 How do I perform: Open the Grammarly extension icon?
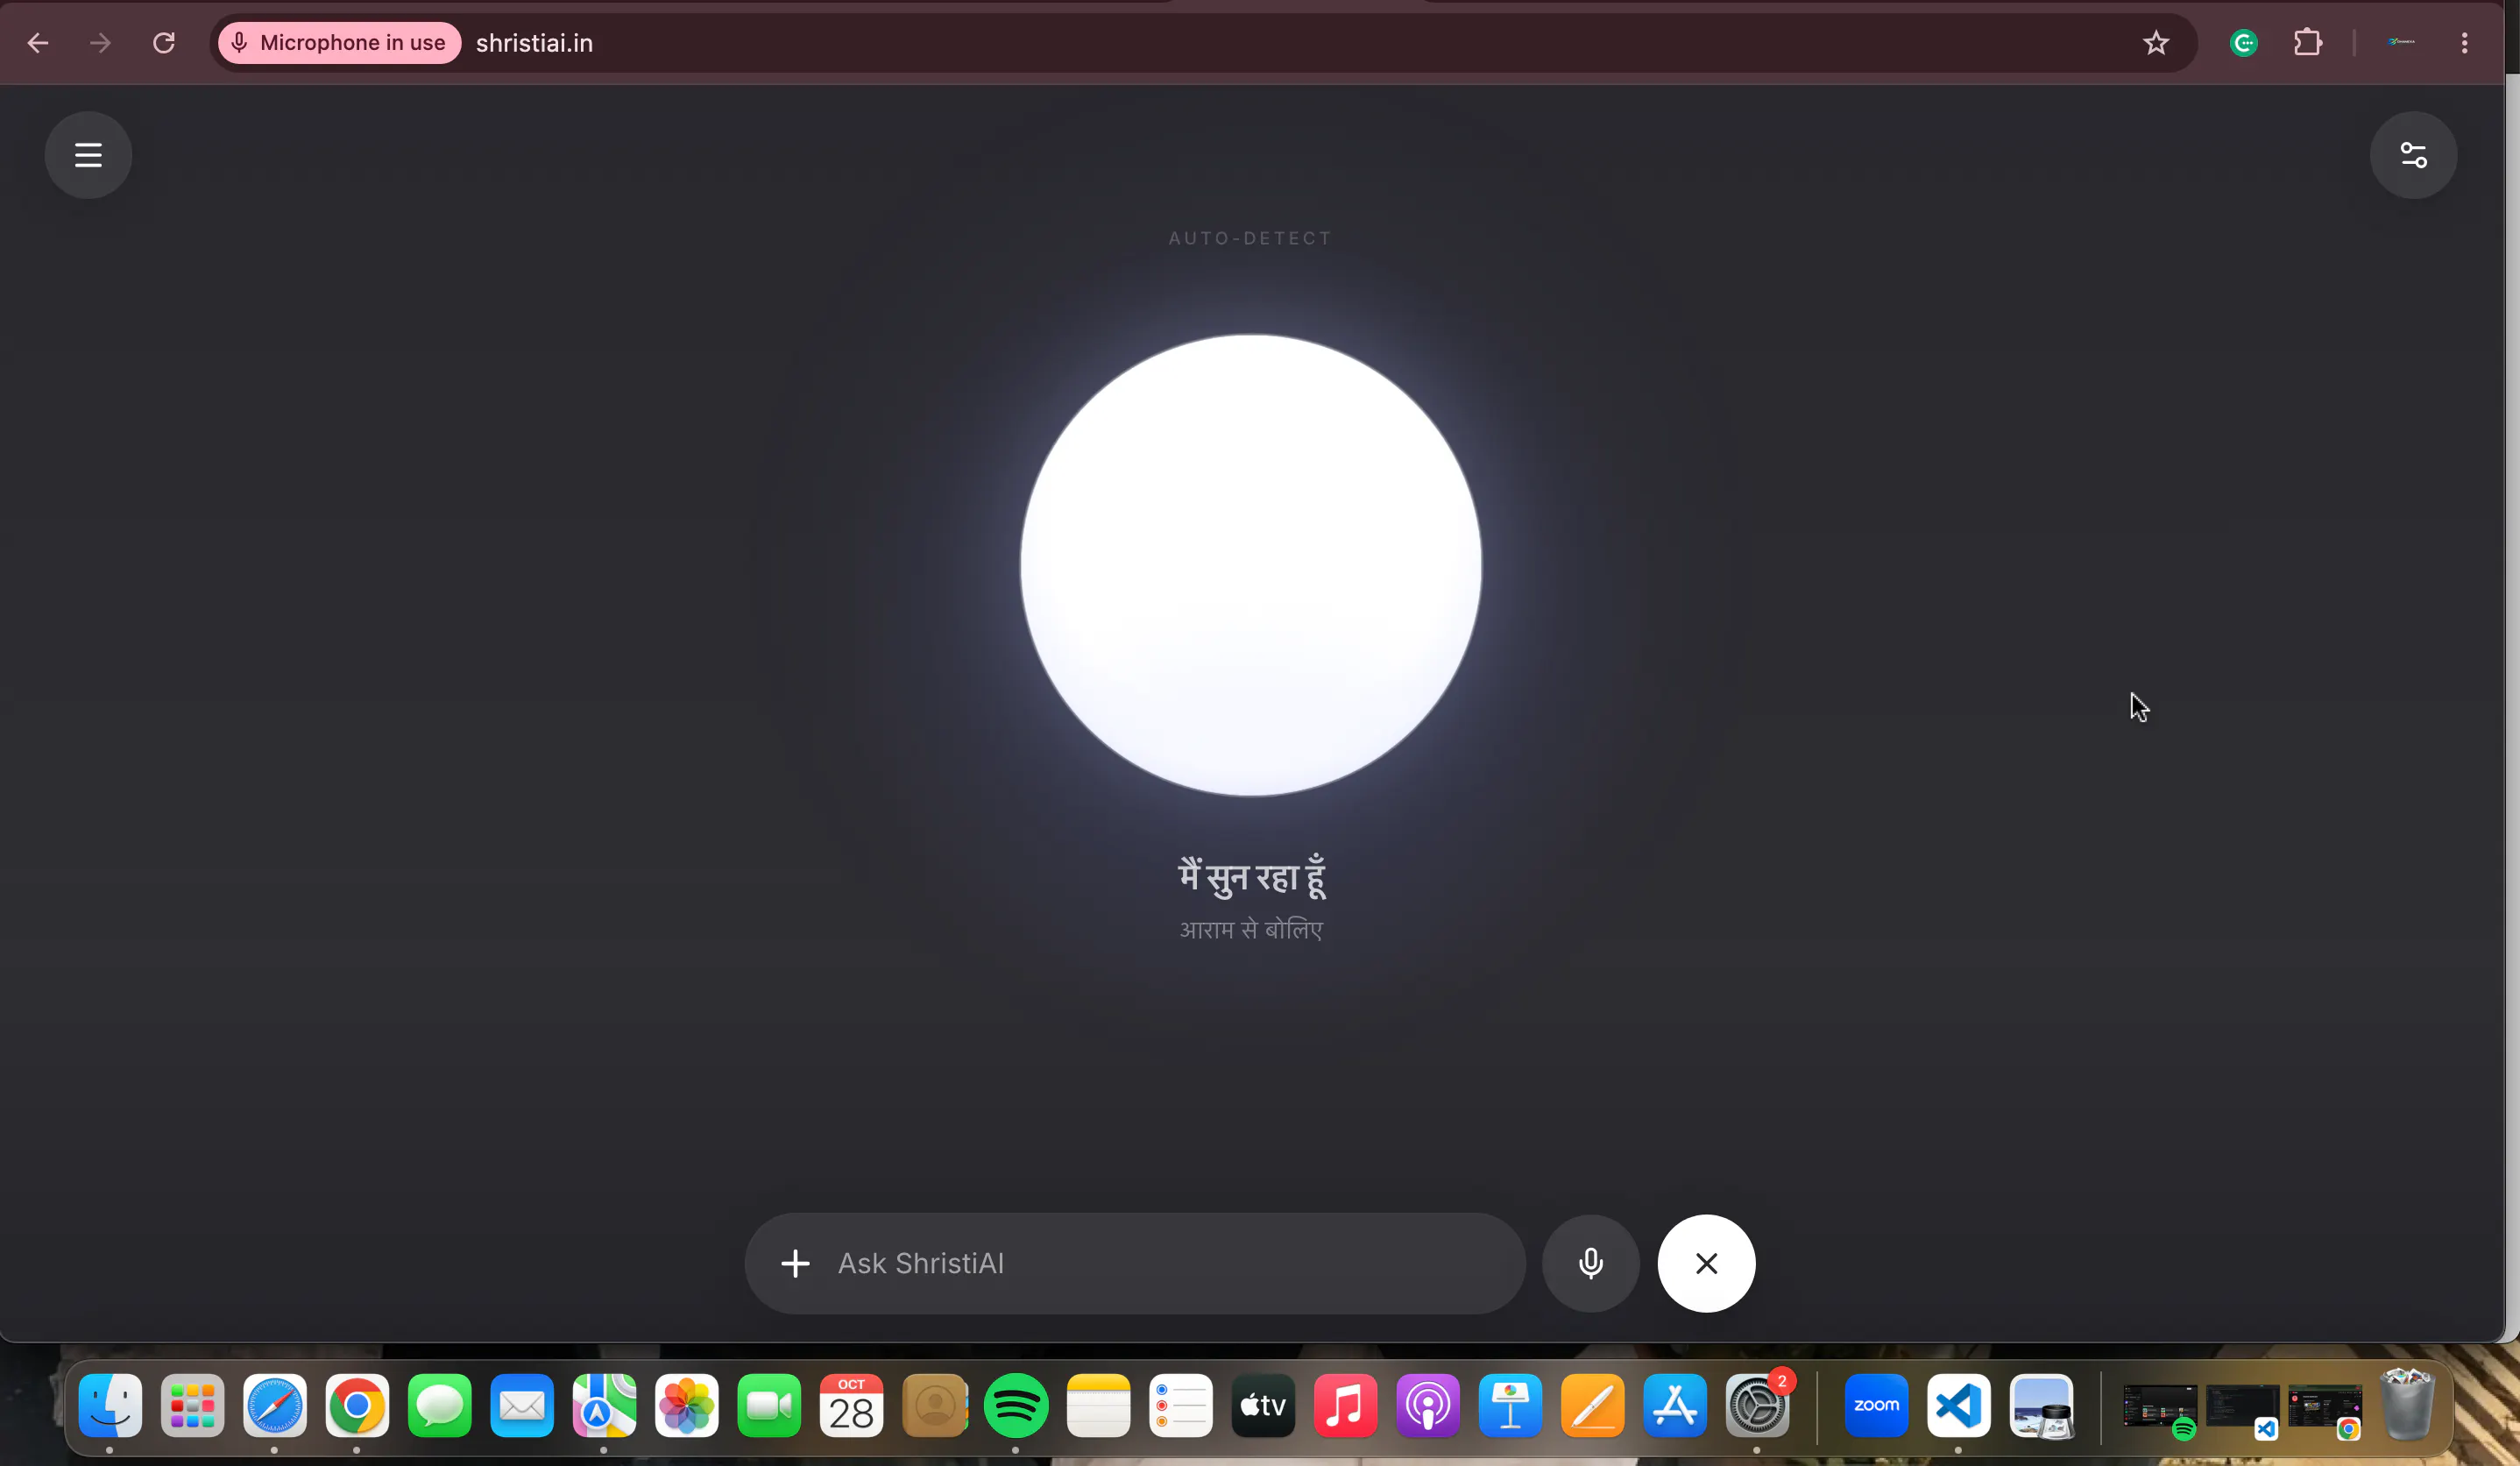coord(2244,43)
